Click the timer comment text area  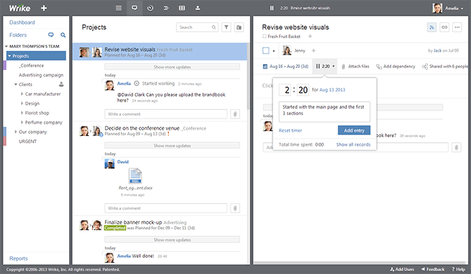click(x=324, y=112)
